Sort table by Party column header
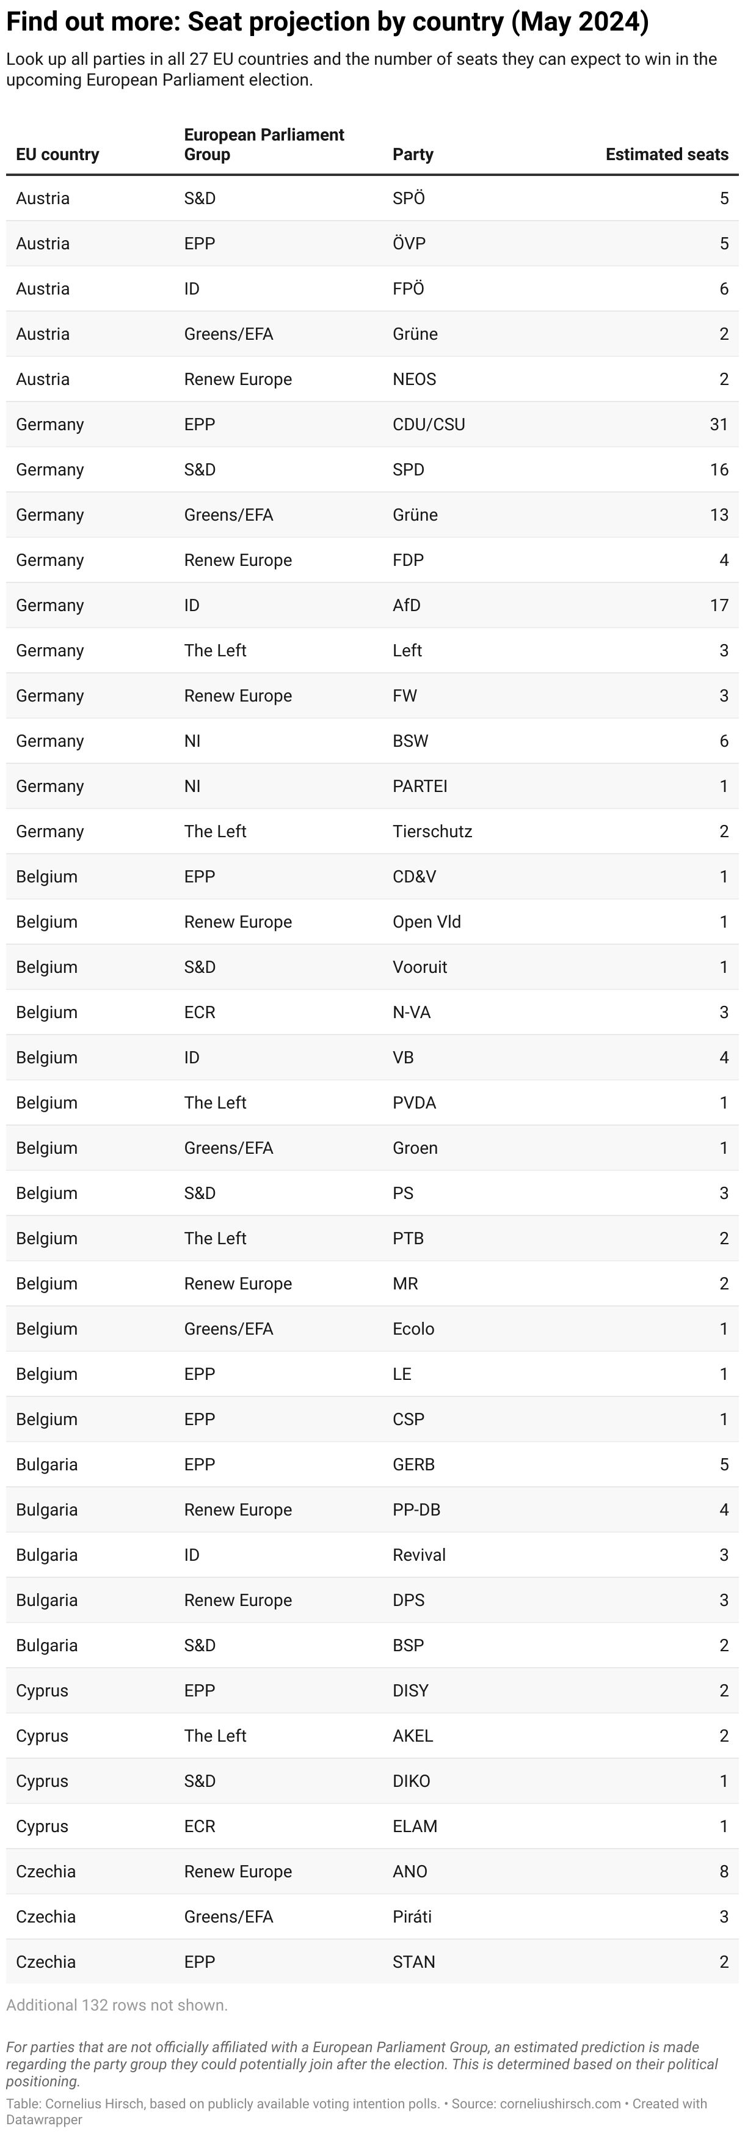Screen dimensions: 745x2134 413,154
